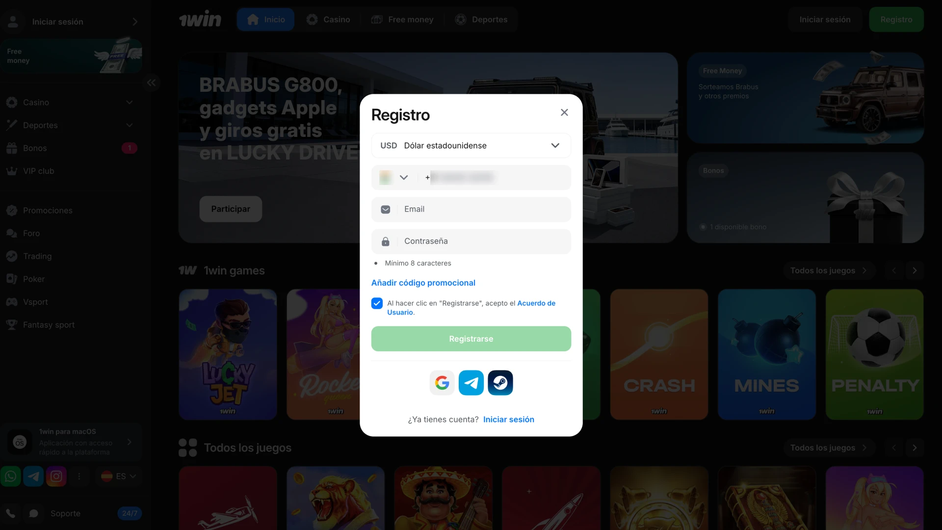Uncheck the Acuerdo de Usuario agreement checkbox
The width and height of the screenshot is (942, 530).
click(376, 303)
